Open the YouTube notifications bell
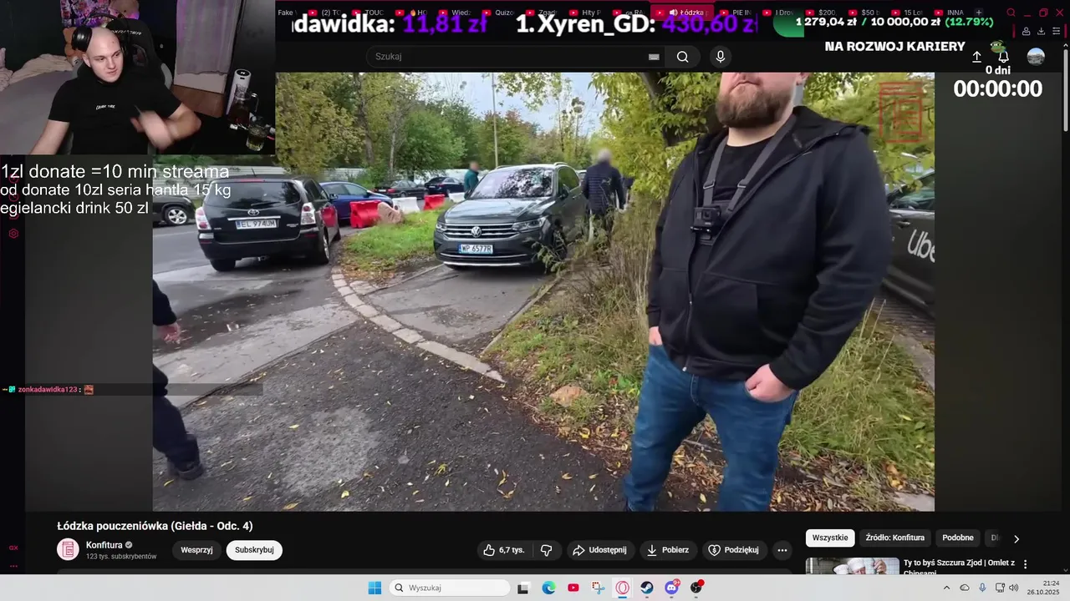This screenshot has width=1070, height=601. point(1003,57)
